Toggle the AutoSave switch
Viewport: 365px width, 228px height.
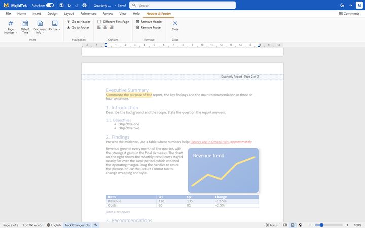(x=50, y=5)
